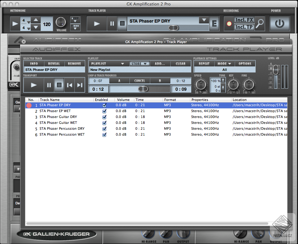Toggle the Power button
The image size is (298, 244).
click(279, 24)
